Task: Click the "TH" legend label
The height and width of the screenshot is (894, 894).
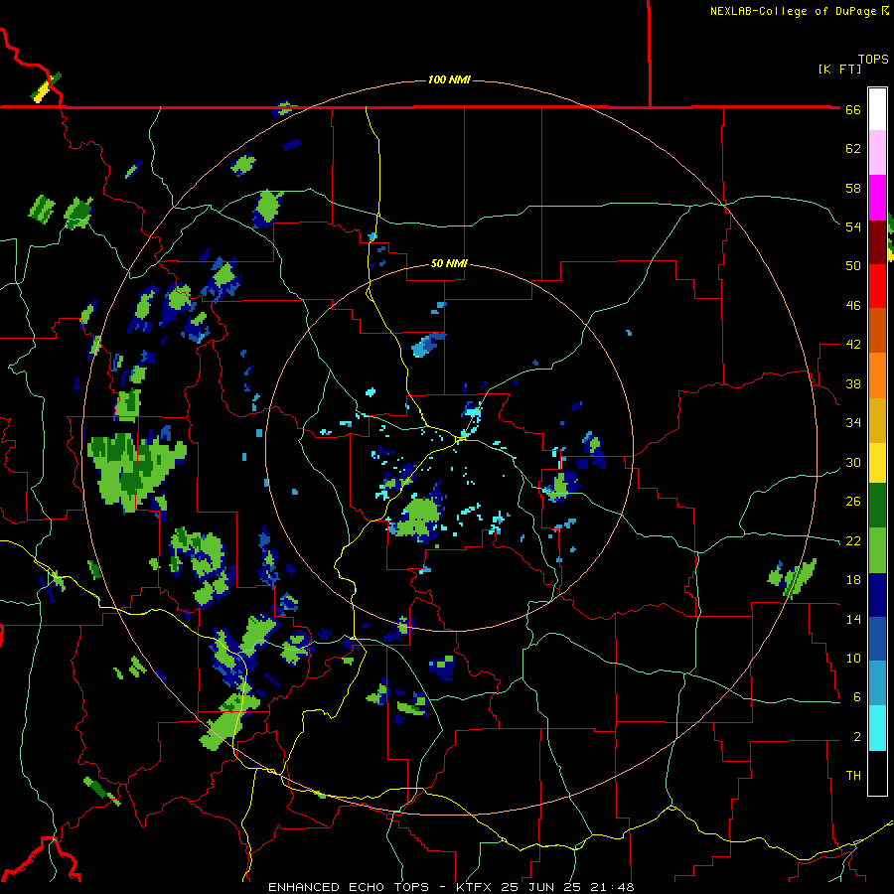Action: 853,776
